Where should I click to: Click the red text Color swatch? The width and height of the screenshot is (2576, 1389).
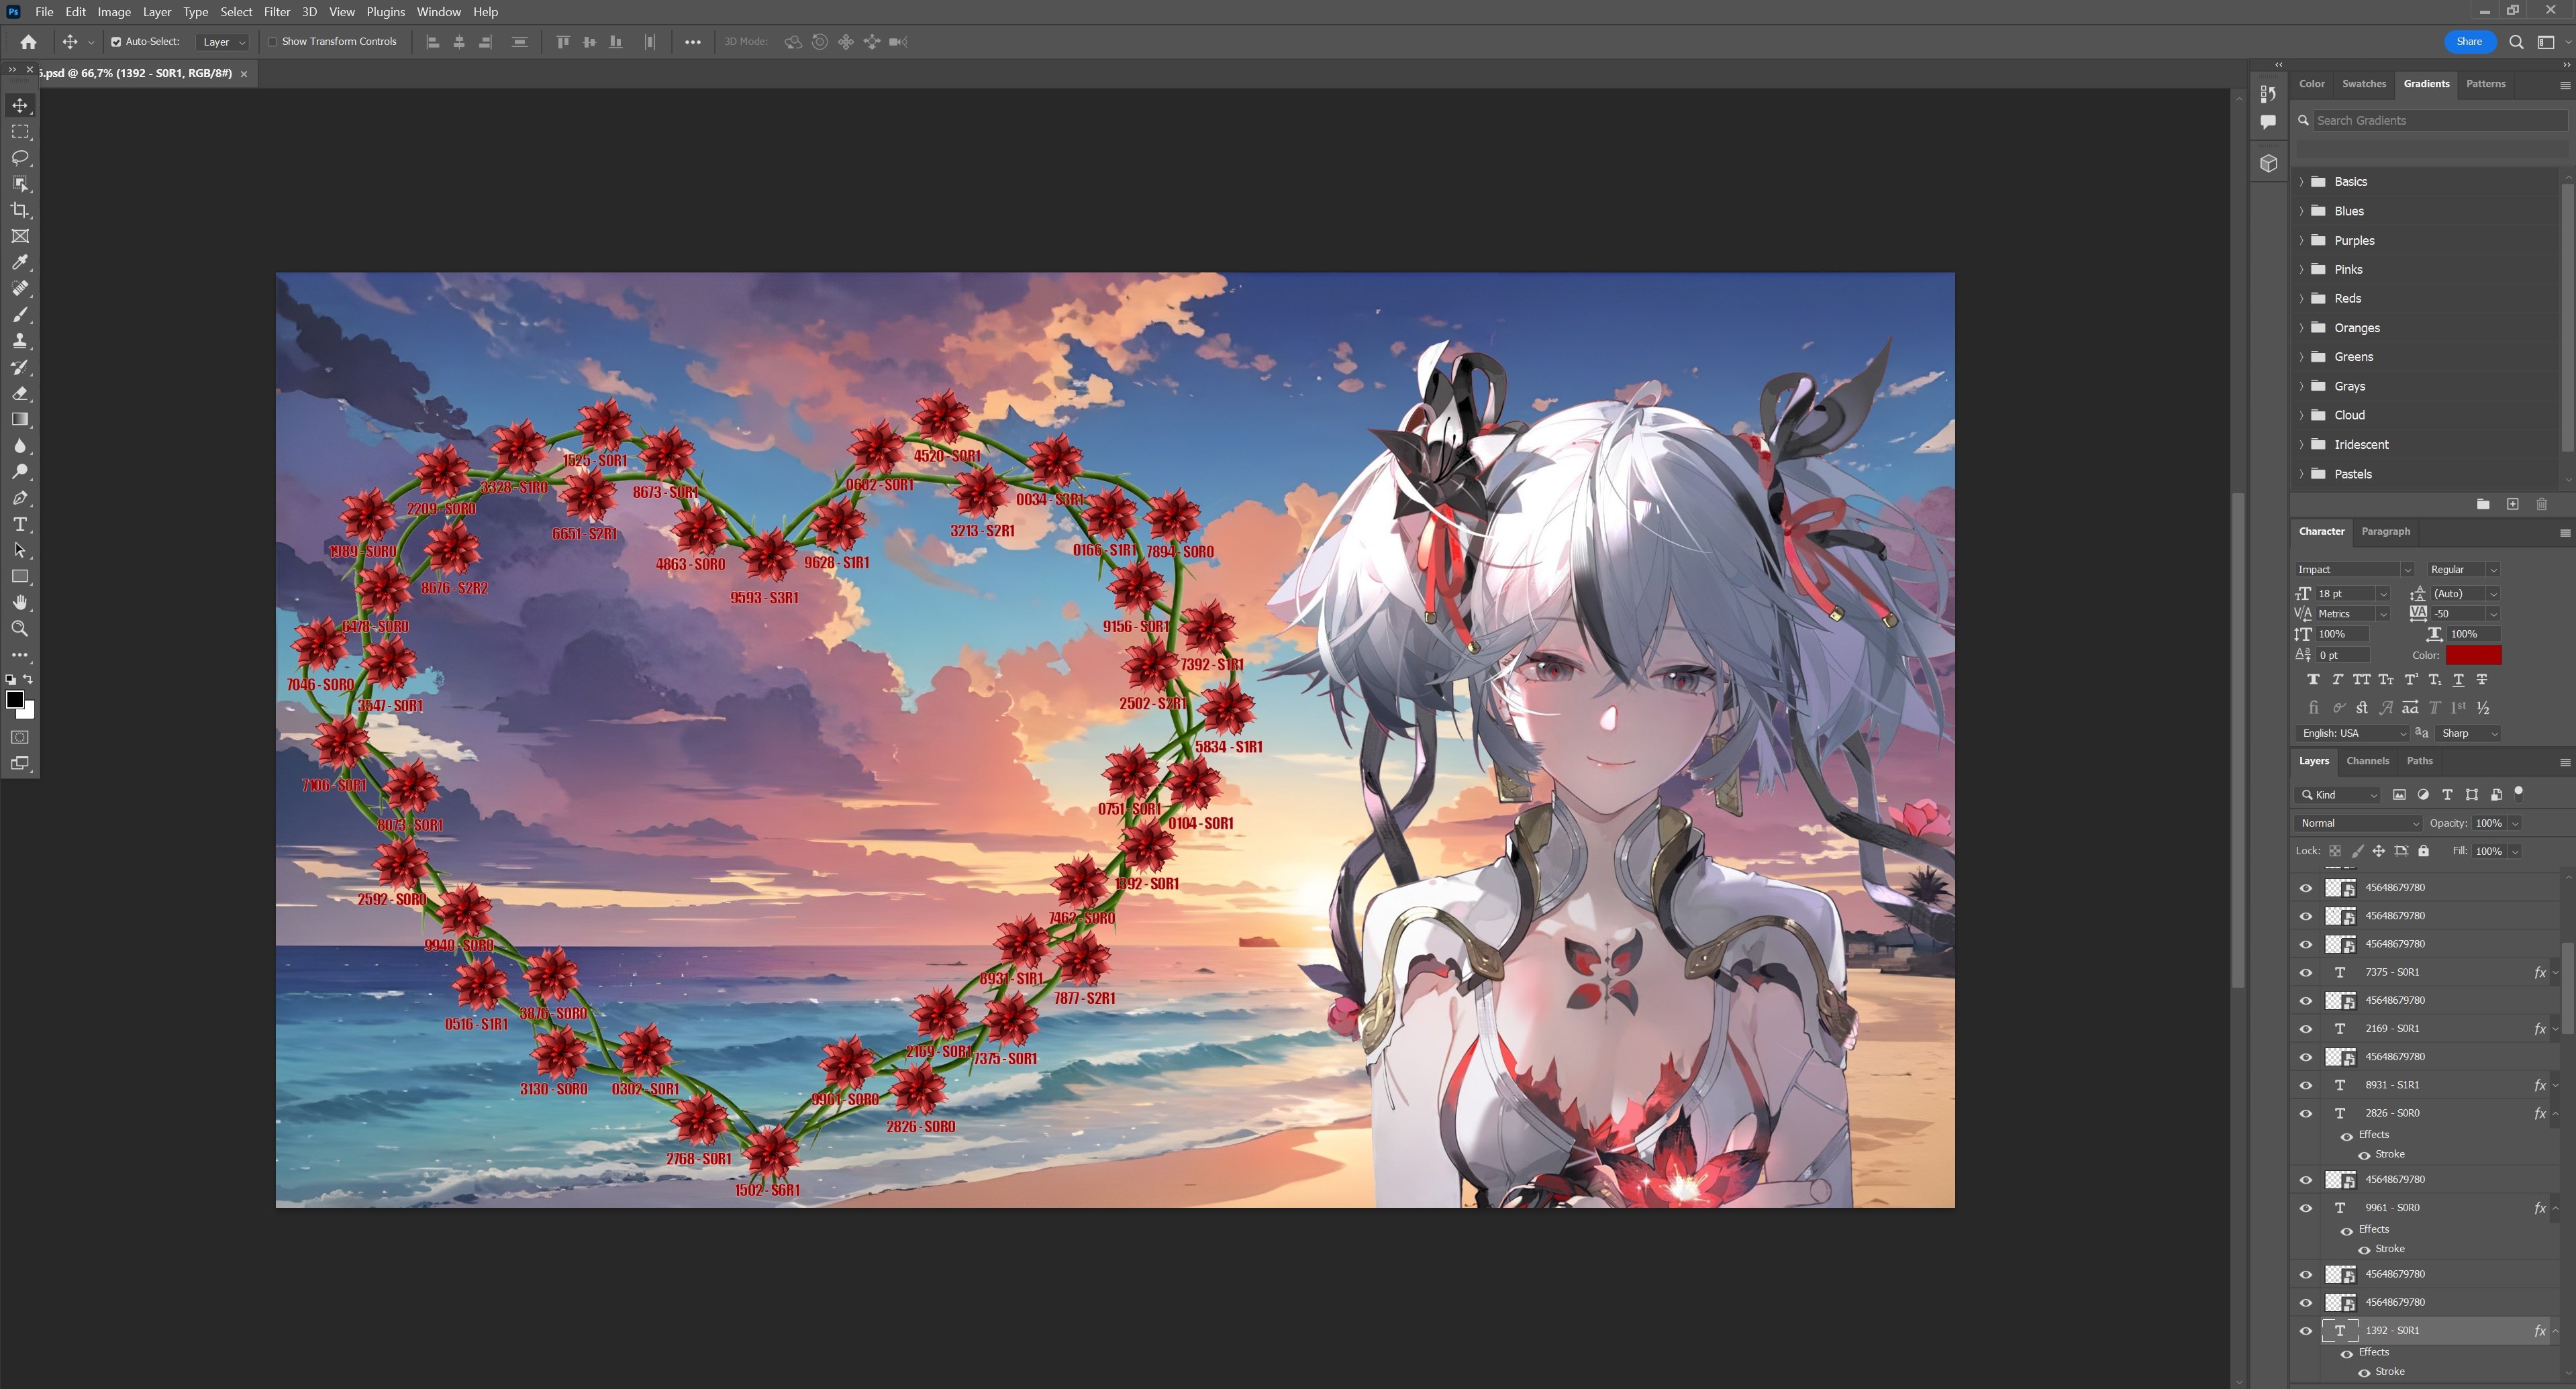point(2473,656)
